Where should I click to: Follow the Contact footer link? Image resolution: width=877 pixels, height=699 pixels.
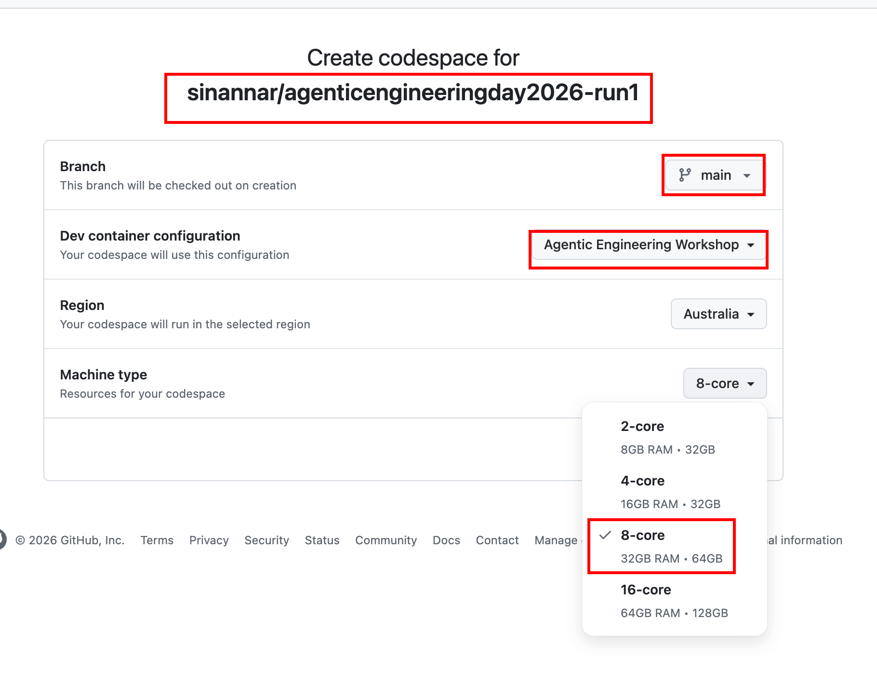pyautogui.click(x=497, y=540)
